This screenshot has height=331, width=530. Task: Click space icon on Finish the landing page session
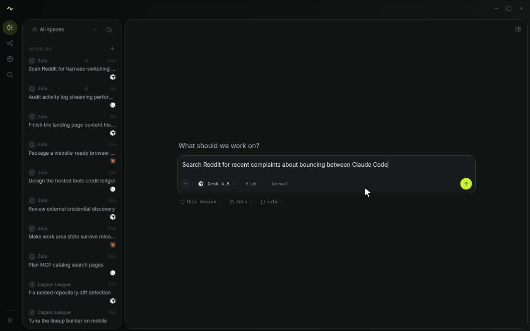[32, 117]
